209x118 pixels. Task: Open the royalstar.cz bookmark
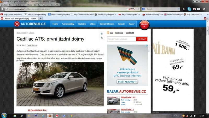coord(82,14)
